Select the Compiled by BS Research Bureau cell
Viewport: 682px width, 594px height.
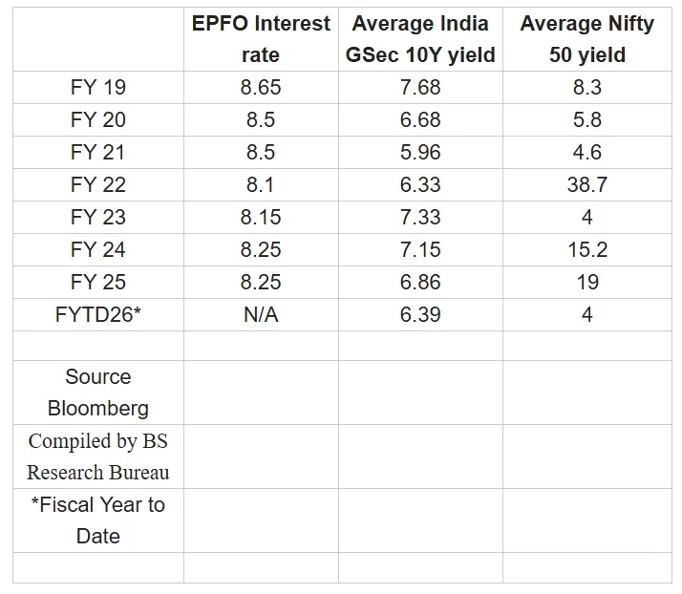[x=97, y=456]
